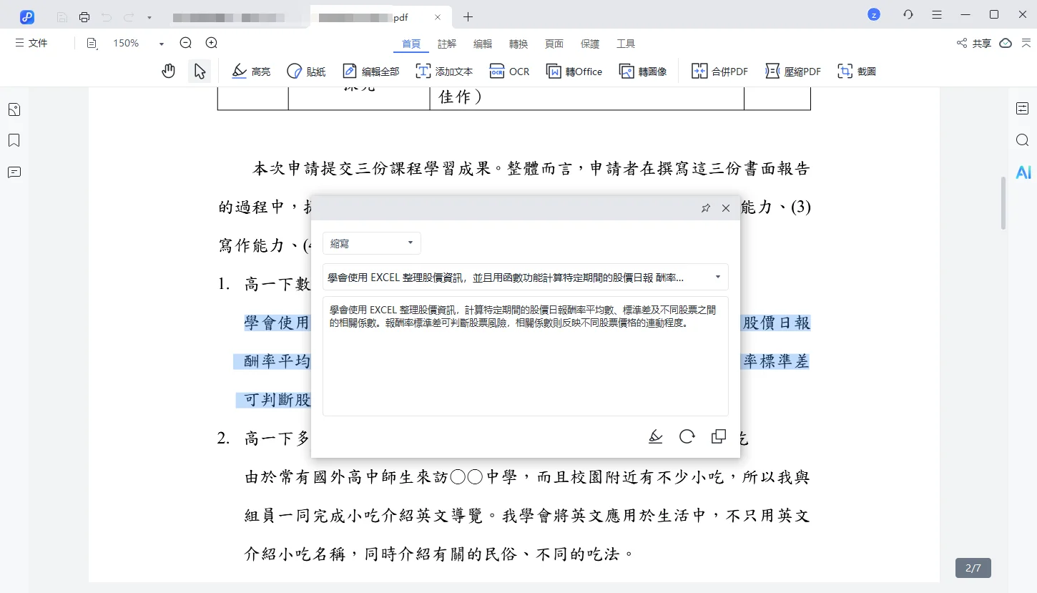Regenerate the AI summary result

pos(687,436)
